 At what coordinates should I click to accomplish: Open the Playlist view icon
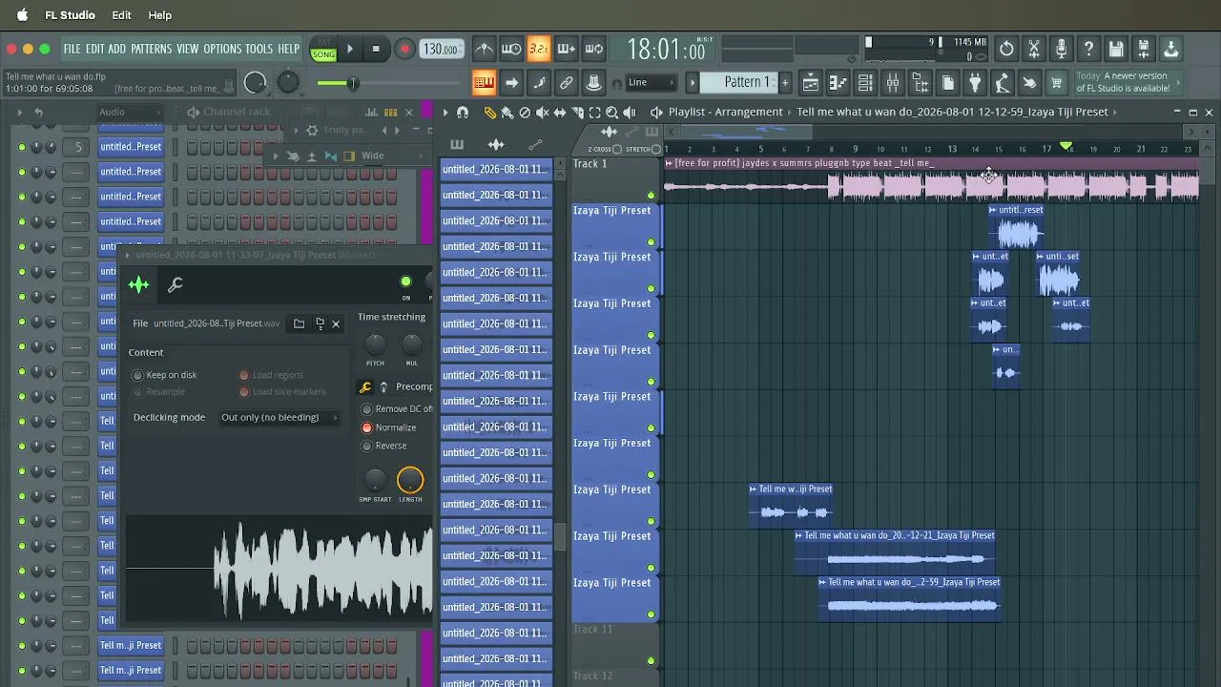(810, 83)
